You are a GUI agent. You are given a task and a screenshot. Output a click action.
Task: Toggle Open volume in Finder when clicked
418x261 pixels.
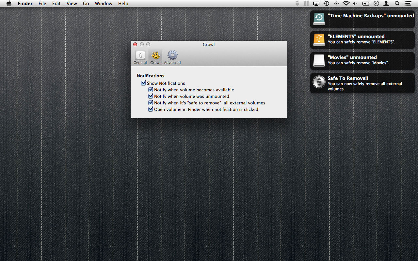(151, 109)
